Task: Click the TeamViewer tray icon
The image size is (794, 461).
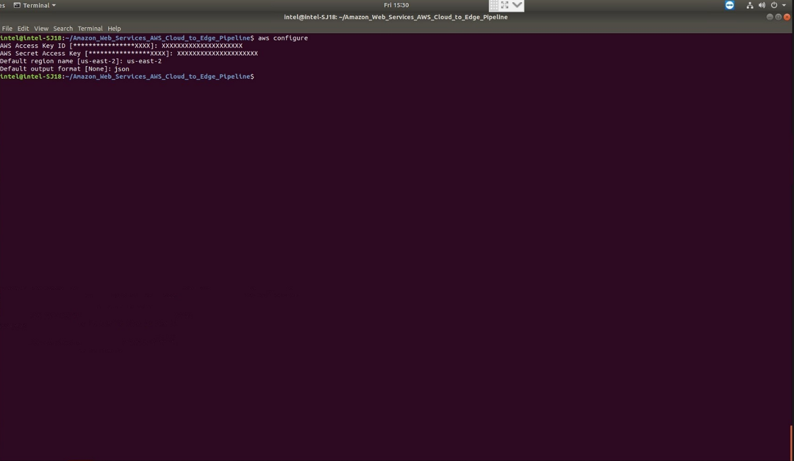Action: (730, 5)
